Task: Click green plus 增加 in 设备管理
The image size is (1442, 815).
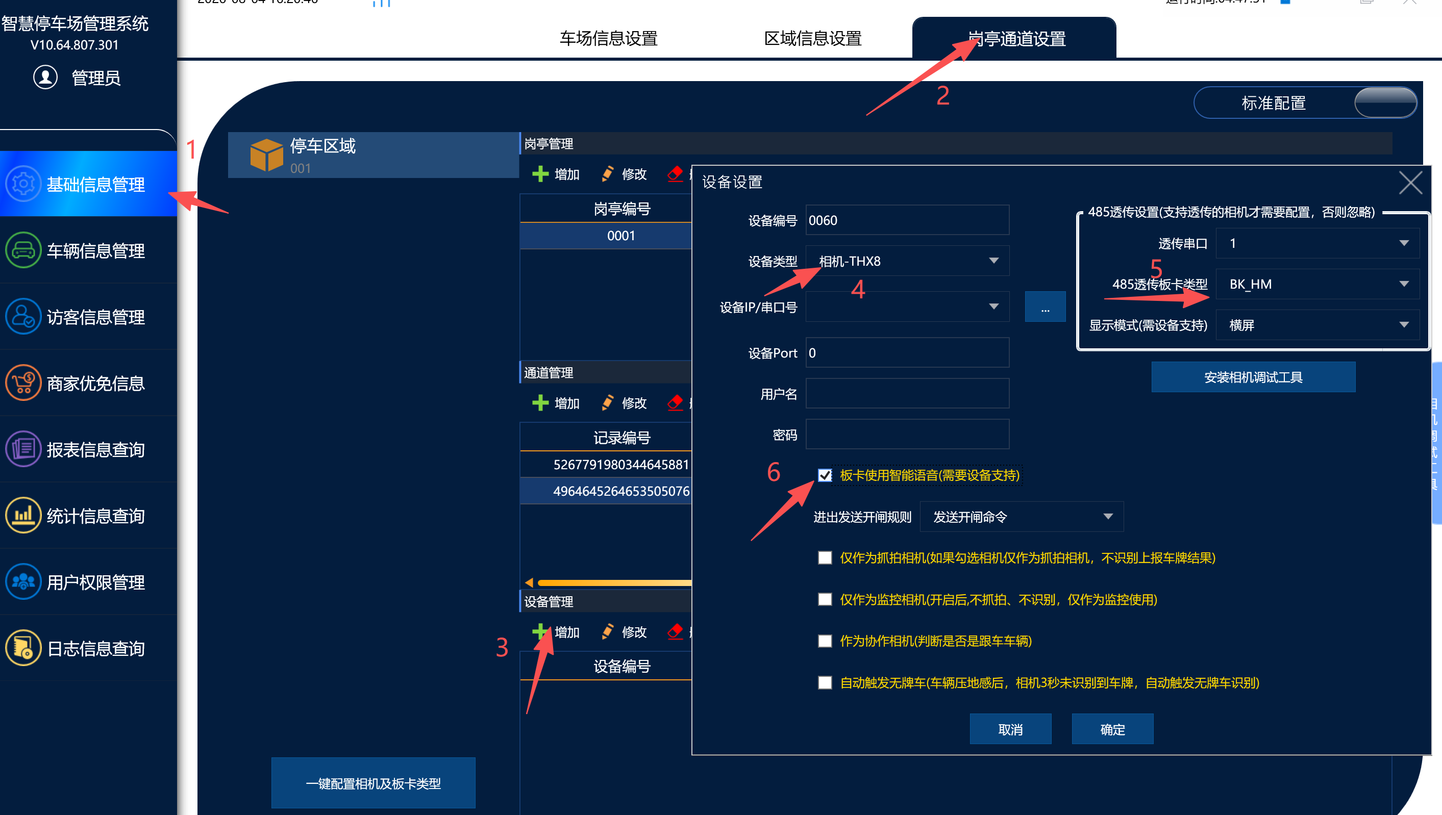Action: click(x=540, y=632)
